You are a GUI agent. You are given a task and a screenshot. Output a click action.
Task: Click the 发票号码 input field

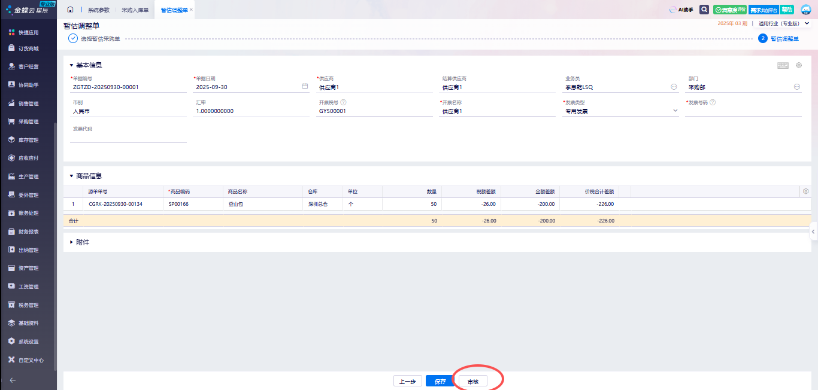[x=743, y=111]
